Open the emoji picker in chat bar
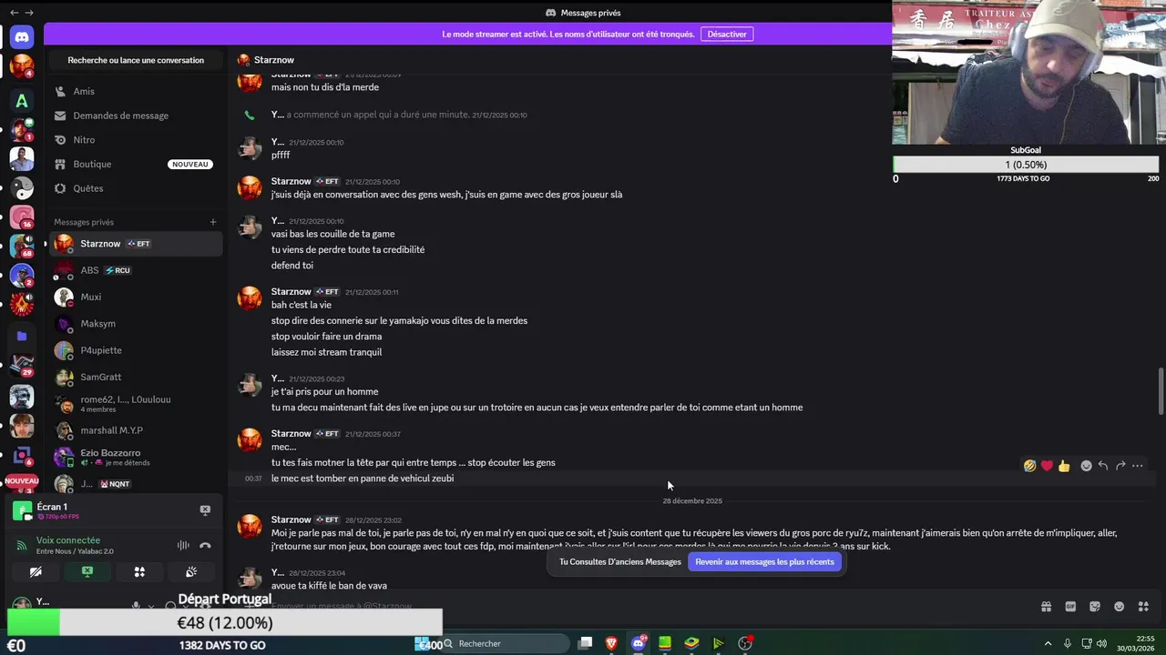1166x655 pixels. (1120, 607)
